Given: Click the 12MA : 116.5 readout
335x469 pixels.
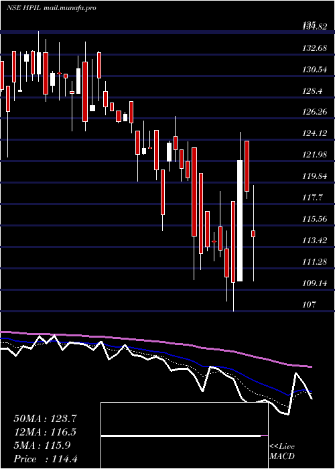Looking at the screenshot, I should (x=45, y=432).
